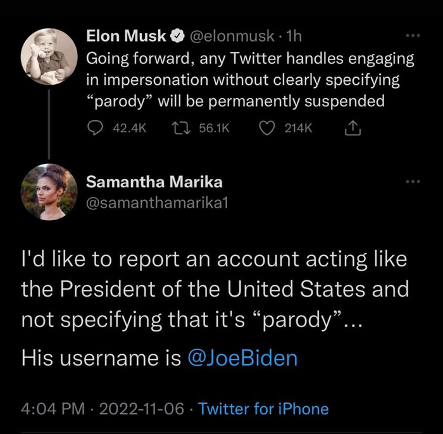Click the @JoeBiden mention link
Image resolution: width=443 pixels, height=434 pixels.
(243, 358)
